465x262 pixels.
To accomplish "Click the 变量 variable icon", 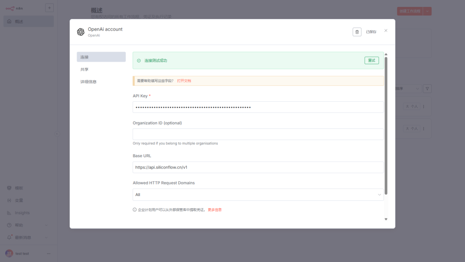I will (x=9, y=200).
